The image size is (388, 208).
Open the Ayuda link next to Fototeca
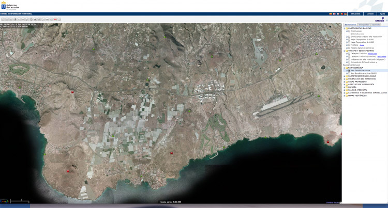point(362,45)
